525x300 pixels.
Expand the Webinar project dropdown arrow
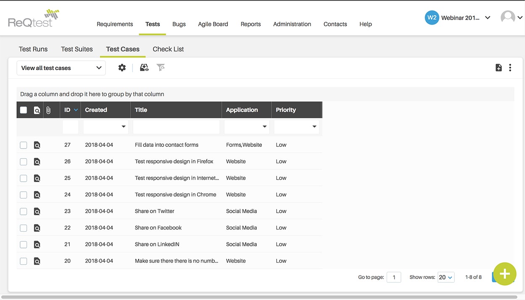(x=488, y=18)
